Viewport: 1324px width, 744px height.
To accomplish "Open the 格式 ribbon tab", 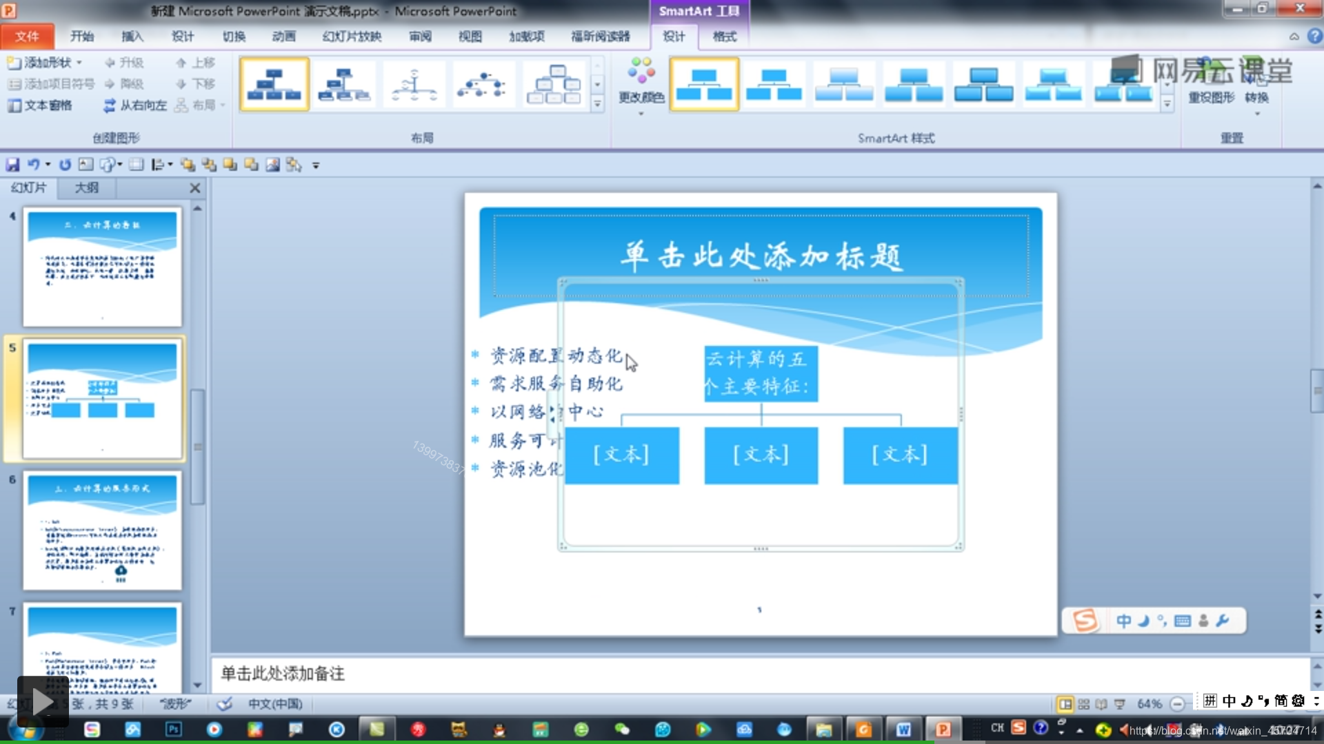I will tap(724, 37).
